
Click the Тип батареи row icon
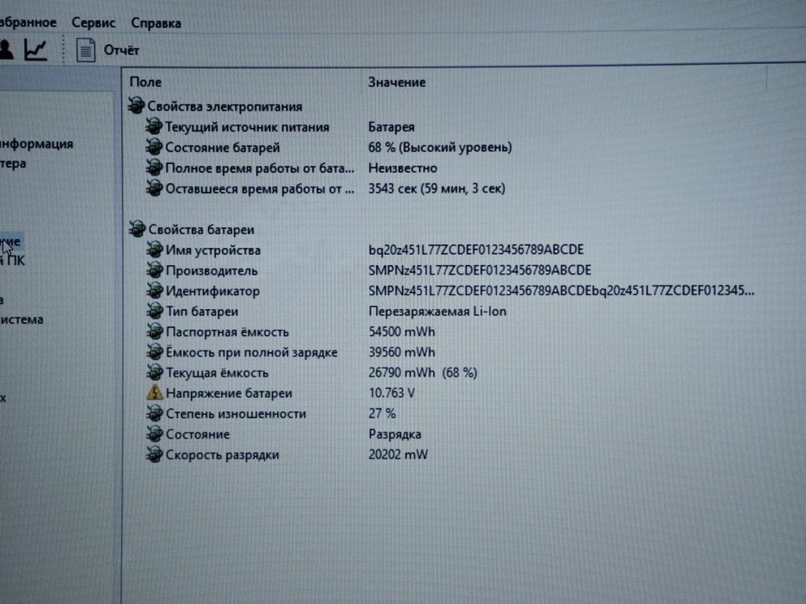coord(154,311)
